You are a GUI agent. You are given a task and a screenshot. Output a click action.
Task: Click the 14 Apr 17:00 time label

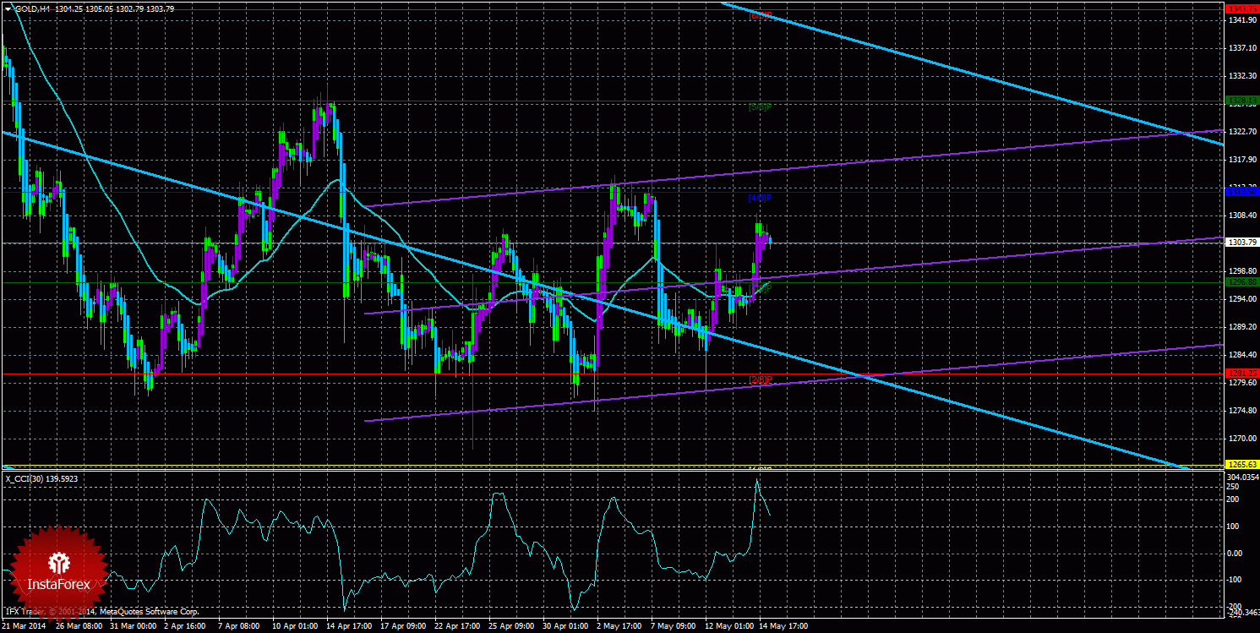point(349,626)
